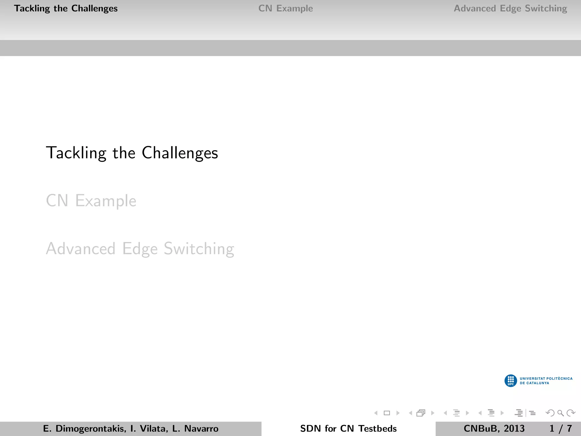Jump to 'Advanced Edge Switching' outline entry
This screenshot has height=436, width=581.
point(140,249)
